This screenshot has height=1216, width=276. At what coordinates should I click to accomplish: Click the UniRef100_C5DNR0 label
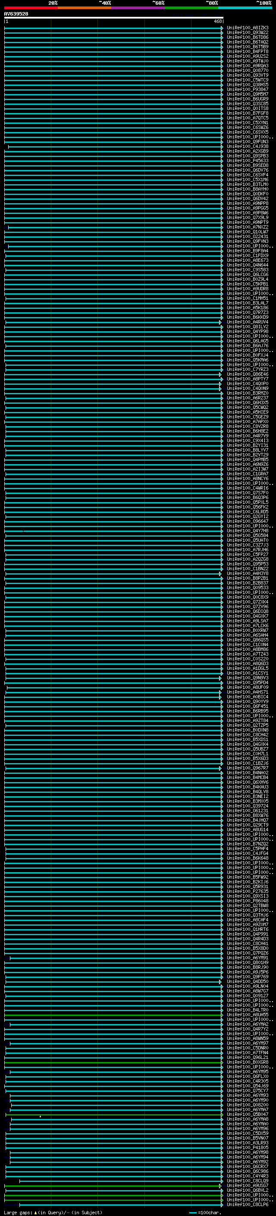(248, 1048)
